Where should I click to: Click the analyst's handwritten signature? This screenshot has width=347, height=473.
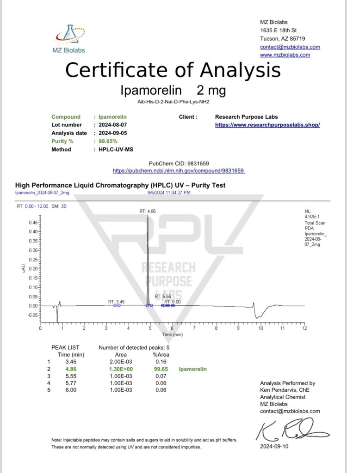(292, 429)
